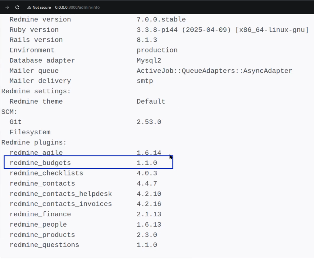Select redmine_products version '2.3.0'

[147, 235]
